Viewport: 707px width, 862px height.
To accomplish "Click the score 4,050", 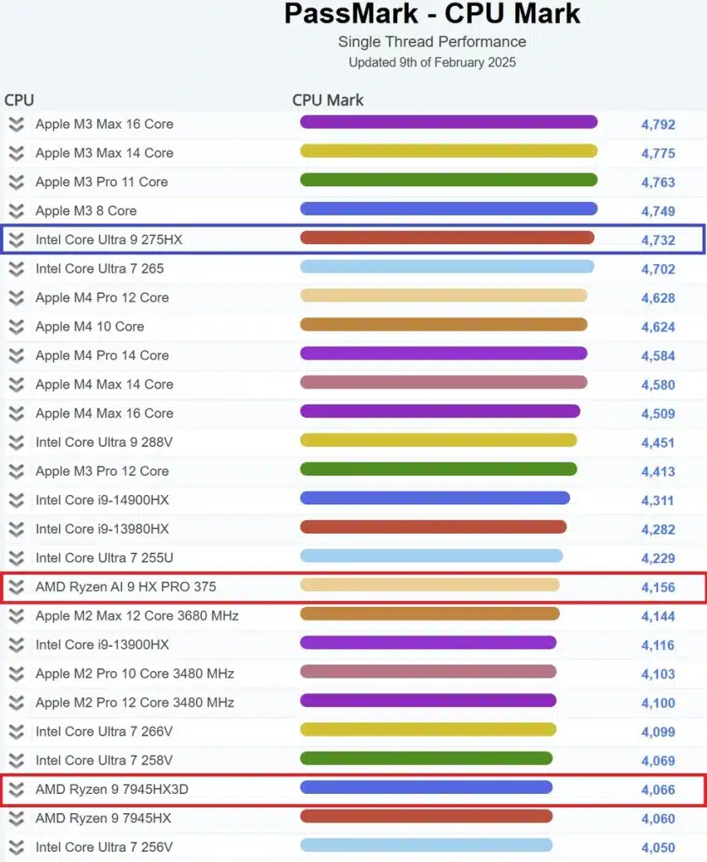I will [658, 848].
